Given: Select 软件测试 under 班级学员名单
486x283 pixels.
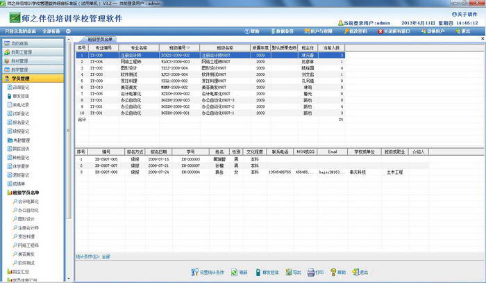Looking at the screenshot, I should 24,263.
